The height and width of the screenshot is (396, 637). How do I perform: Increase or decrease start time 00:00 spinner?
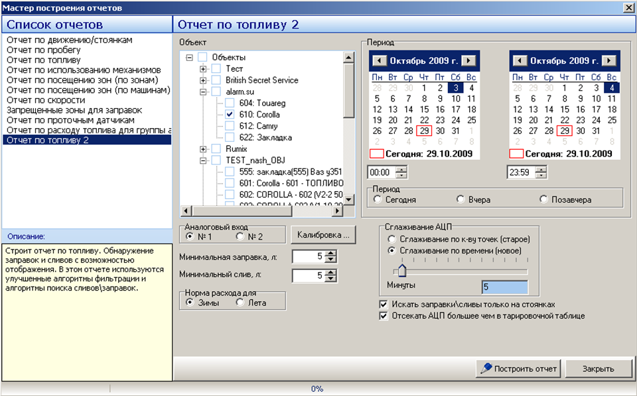point(401,172)
